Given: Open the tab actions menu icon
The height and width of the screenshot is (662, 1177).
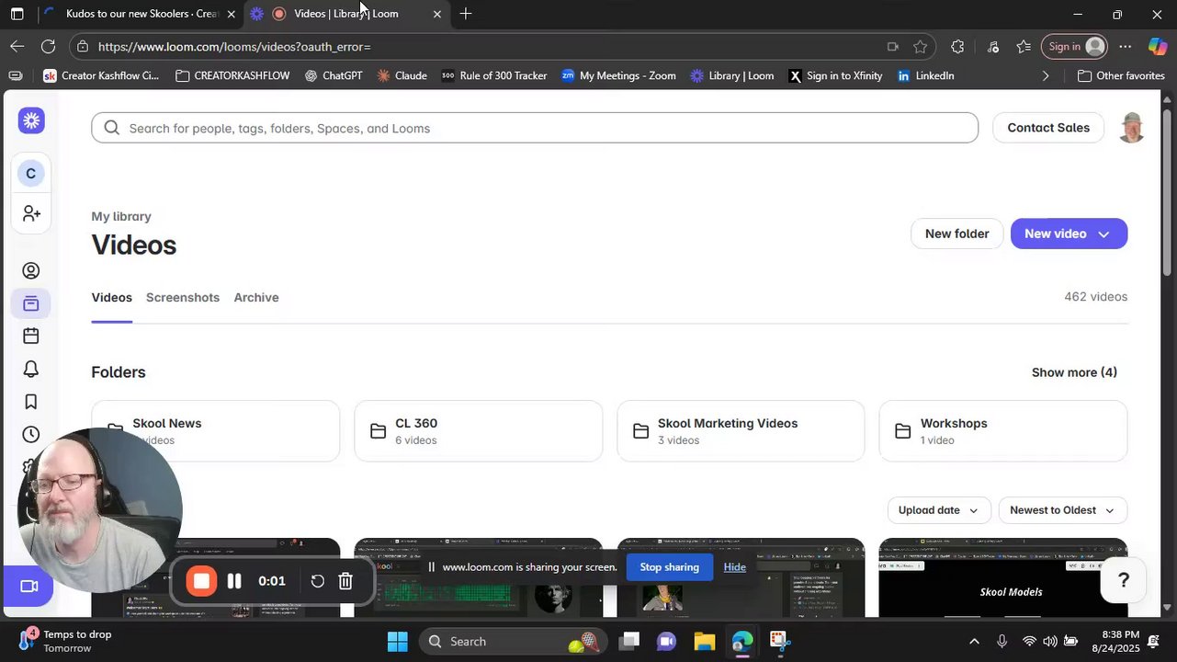Looking at the screenshot, I should click(17, 14).
